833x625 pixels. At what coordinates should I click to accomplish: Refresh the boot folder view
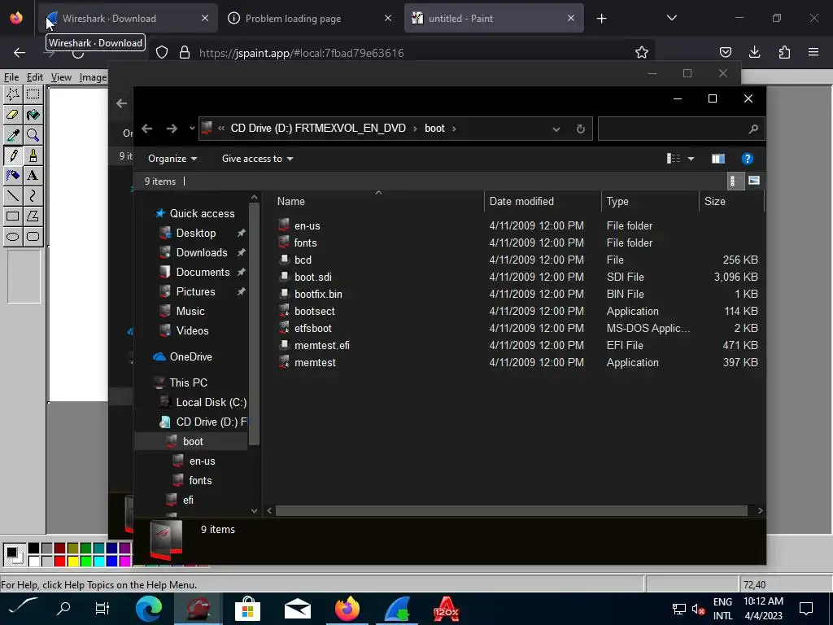pyautogui.click(x=581, y=129)
